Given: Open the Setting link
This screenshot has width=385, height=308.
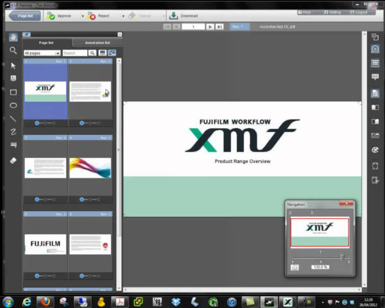Looking at the screenshot, I should (332, 12).
